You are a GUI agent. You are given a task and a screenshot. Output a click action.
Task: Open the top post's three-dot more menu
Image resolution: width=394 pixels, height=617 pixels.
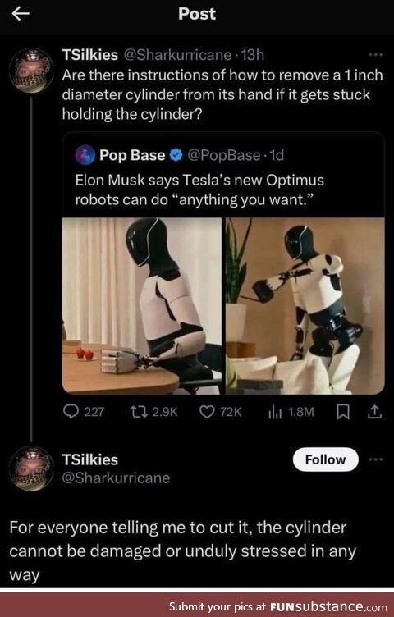(x=375, y=54)
